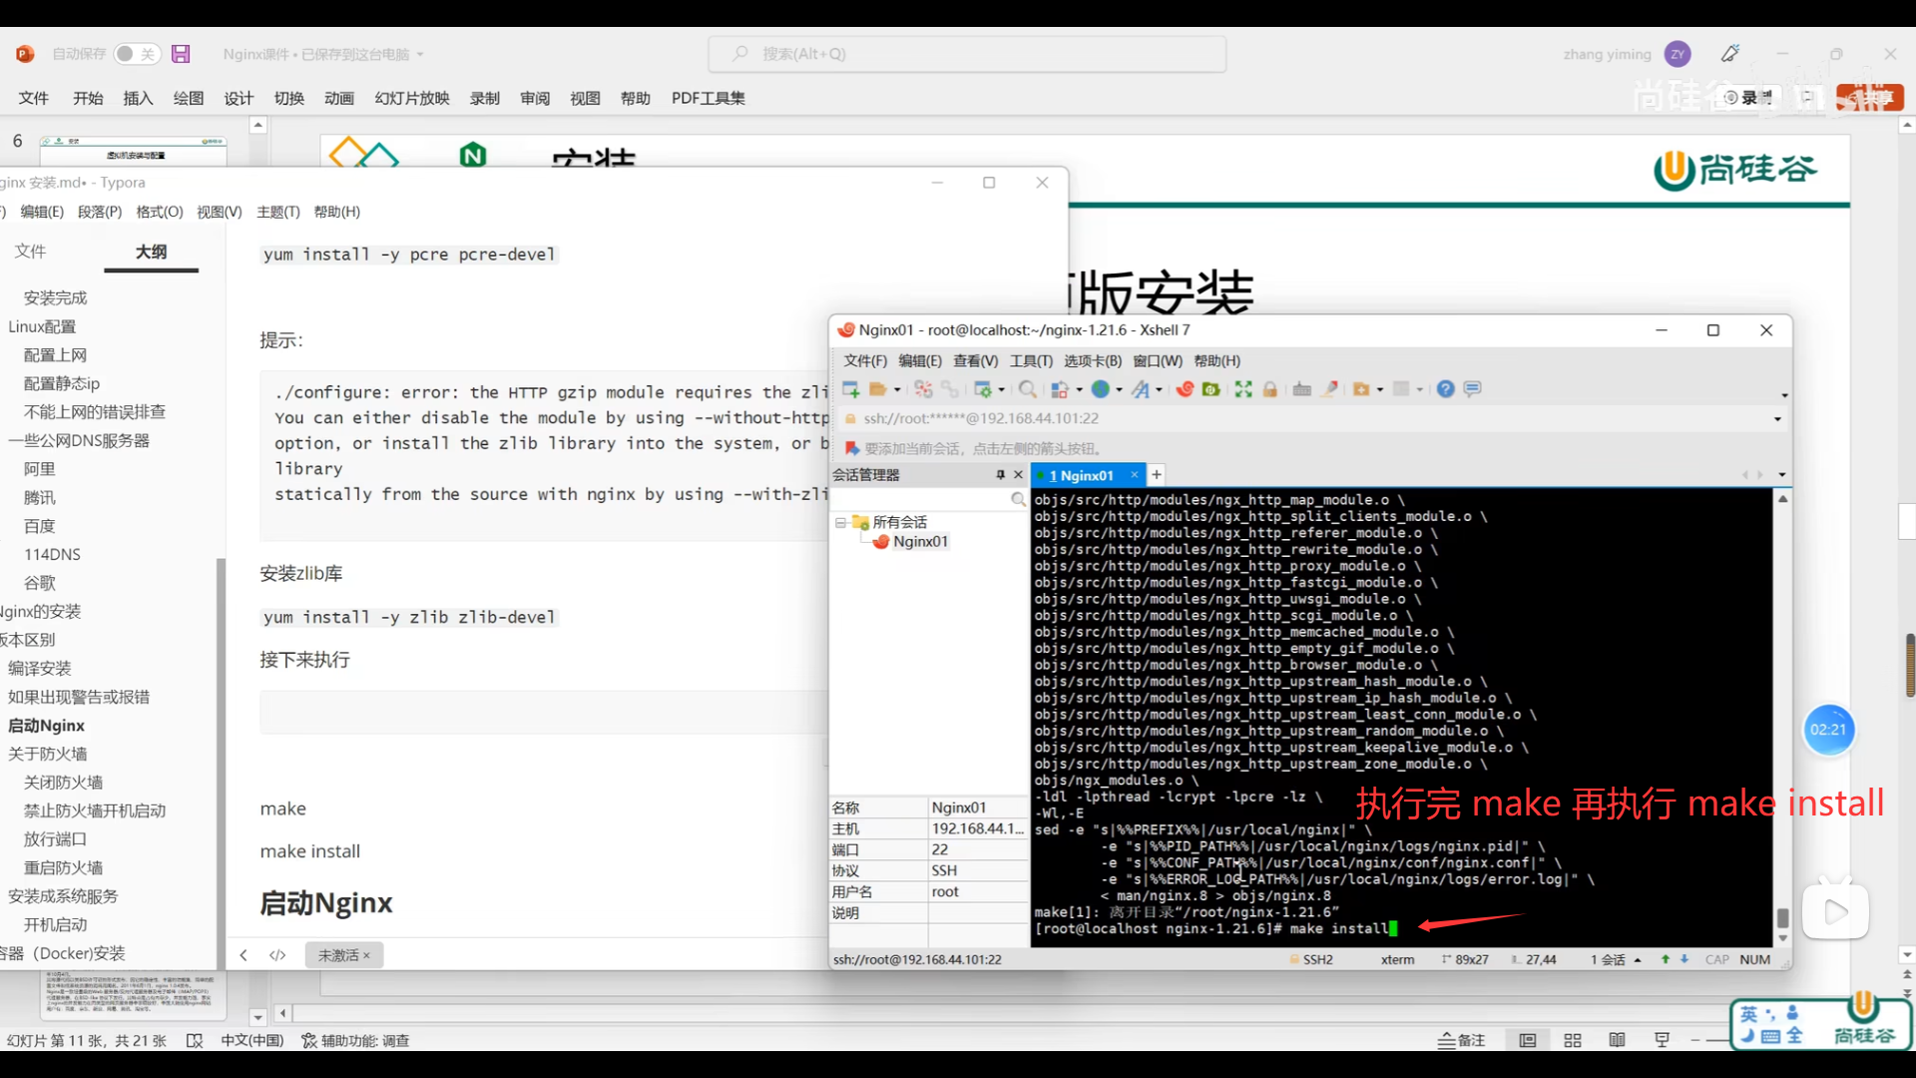
Task: Toggle source code mode in Typora footer
Action: [277, 955]
